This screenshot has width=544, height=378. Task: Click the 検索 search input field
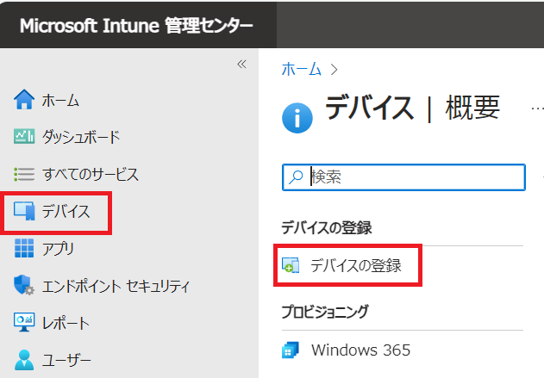tap(403, 177)
